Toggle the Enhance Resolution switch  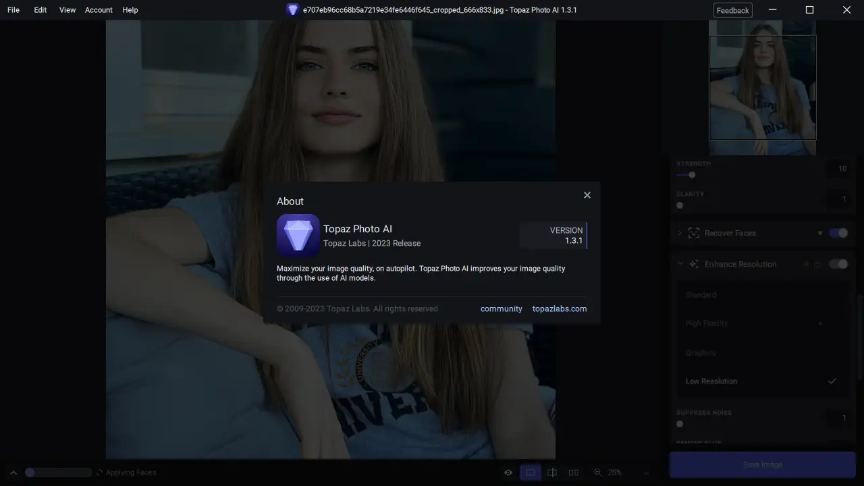(x=838, y=264)
